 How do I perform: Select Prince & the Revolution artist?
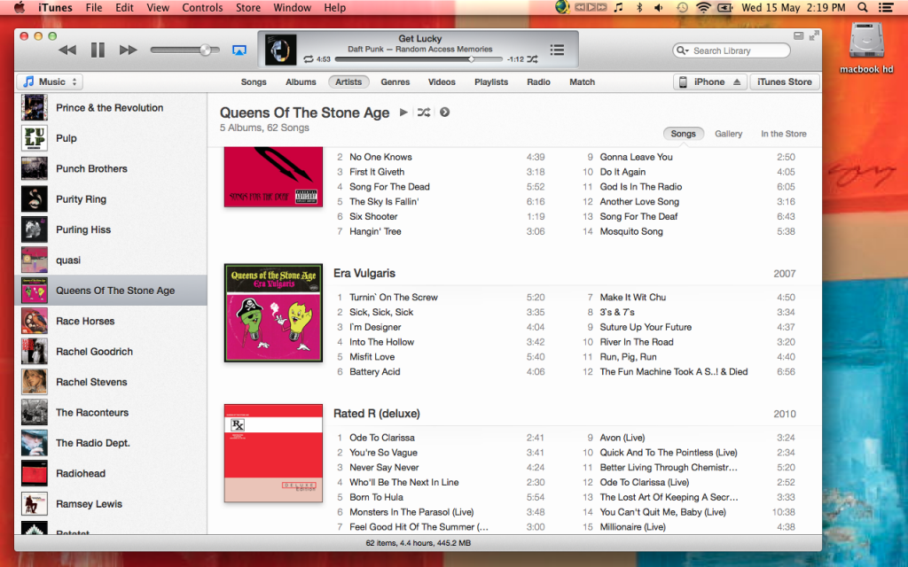111,107
